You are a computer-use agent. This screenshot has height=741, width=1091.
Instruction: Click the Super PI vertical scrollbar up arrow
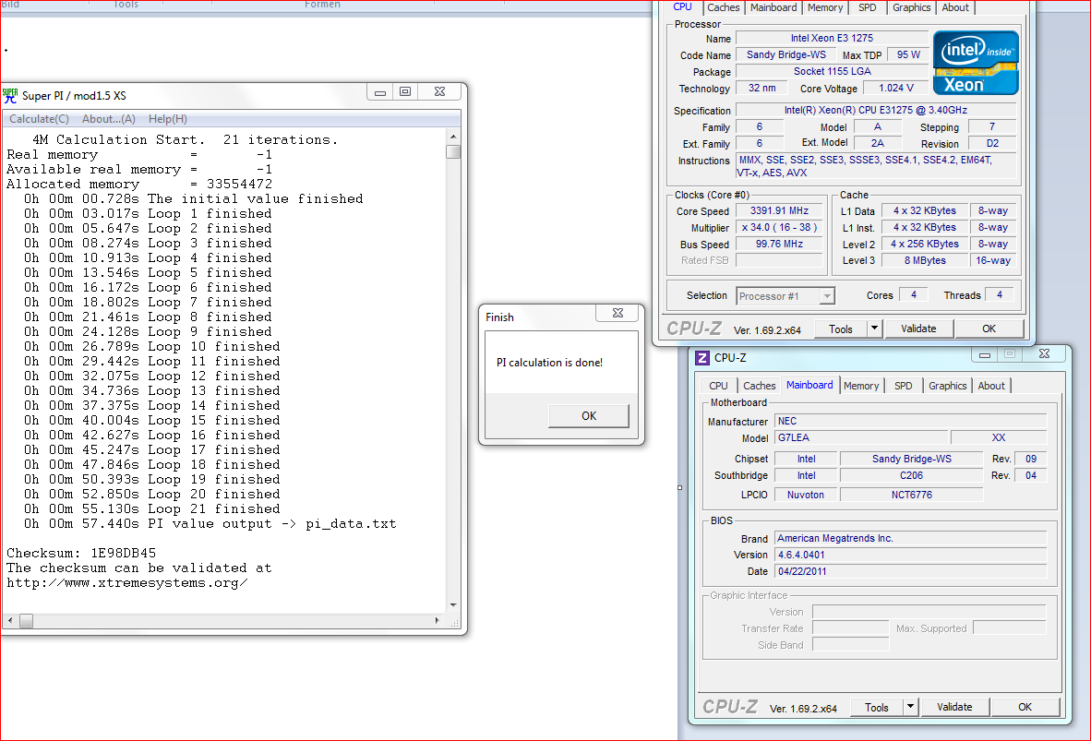pyautogui.click(x=452, y=137)
